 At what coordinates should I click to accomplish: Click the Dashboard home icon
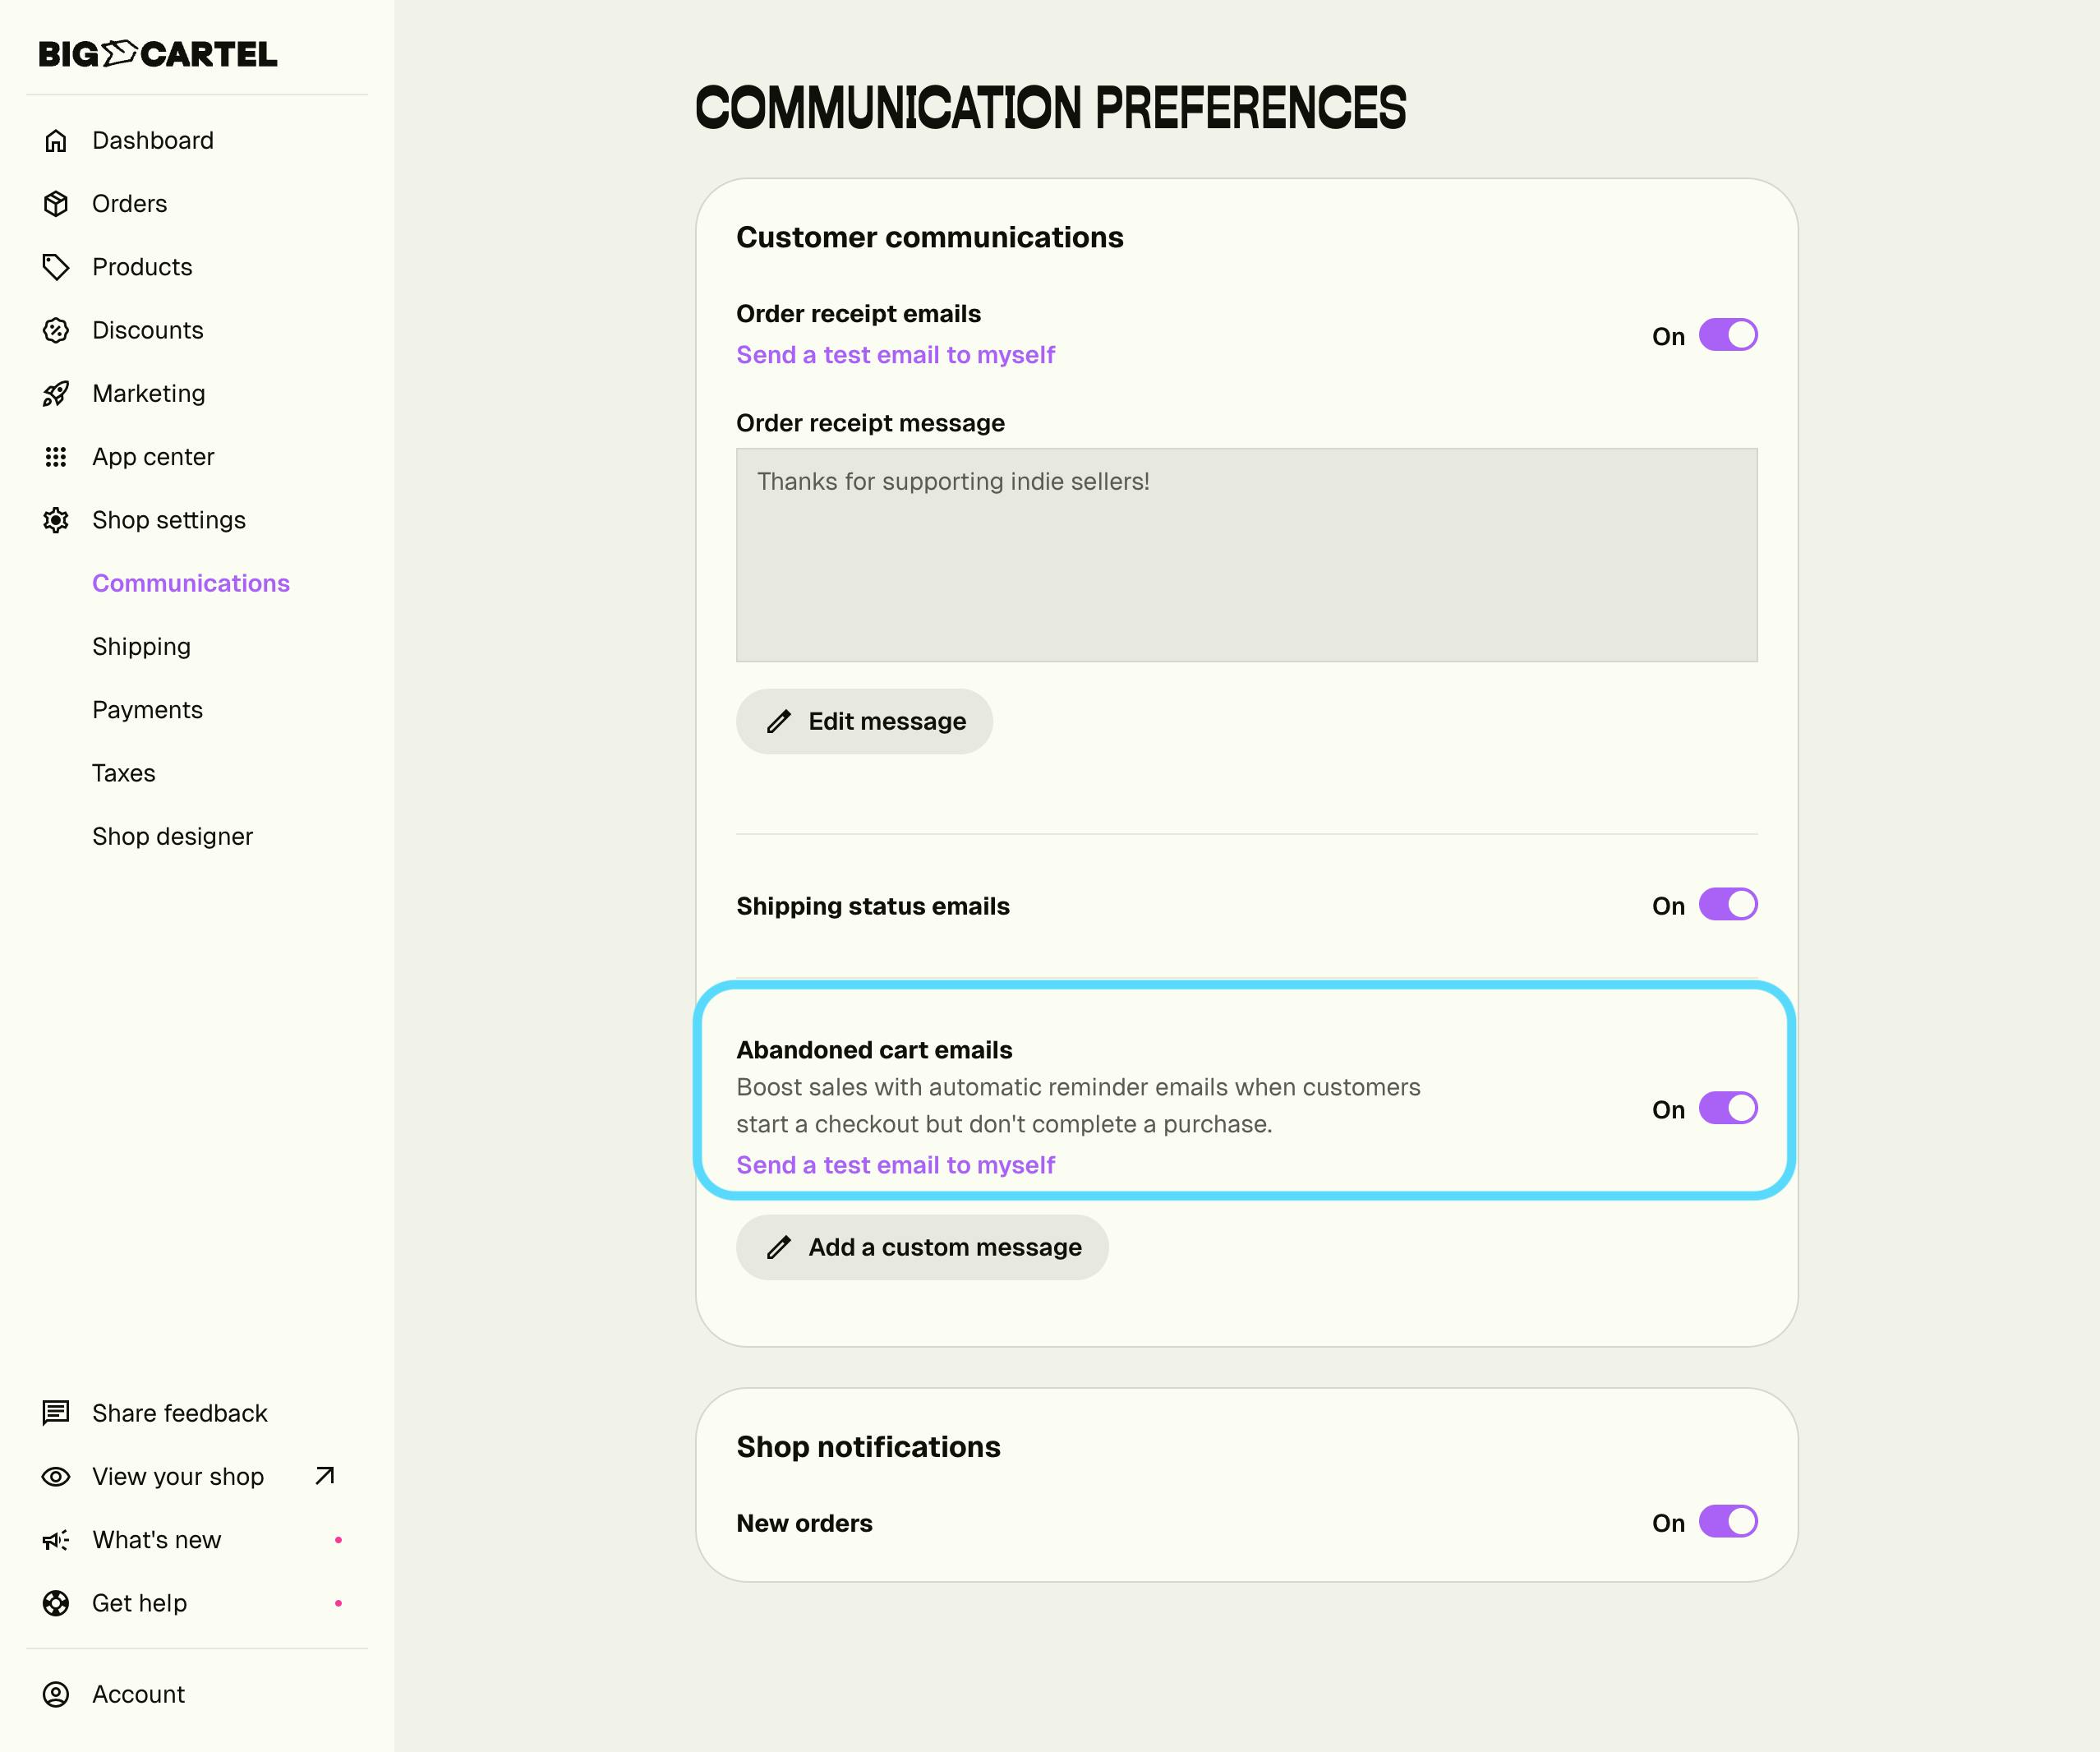pyautogui.click(x=56, y=141)
